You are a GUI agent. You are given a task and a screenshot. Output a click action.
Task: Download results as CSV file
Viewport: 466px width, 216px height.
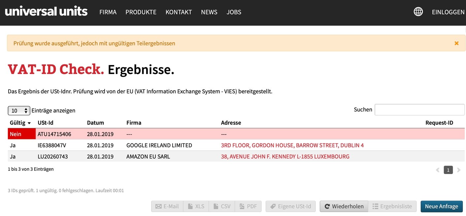[222, 206]
